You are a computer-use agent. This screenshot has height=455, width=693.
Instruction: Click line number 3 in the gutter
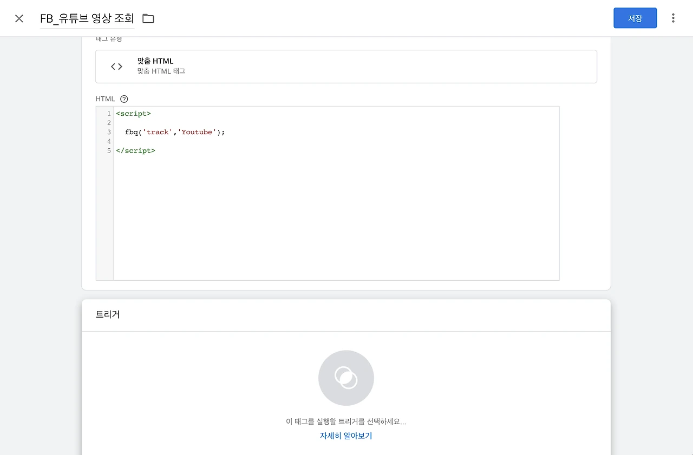pyautogui.click(x=109, y=132)
